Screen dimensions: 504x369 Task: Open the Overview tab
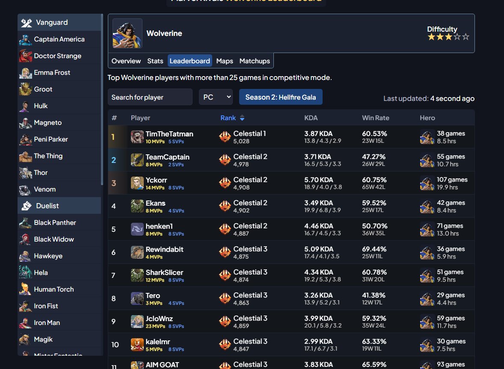(126, 61)
